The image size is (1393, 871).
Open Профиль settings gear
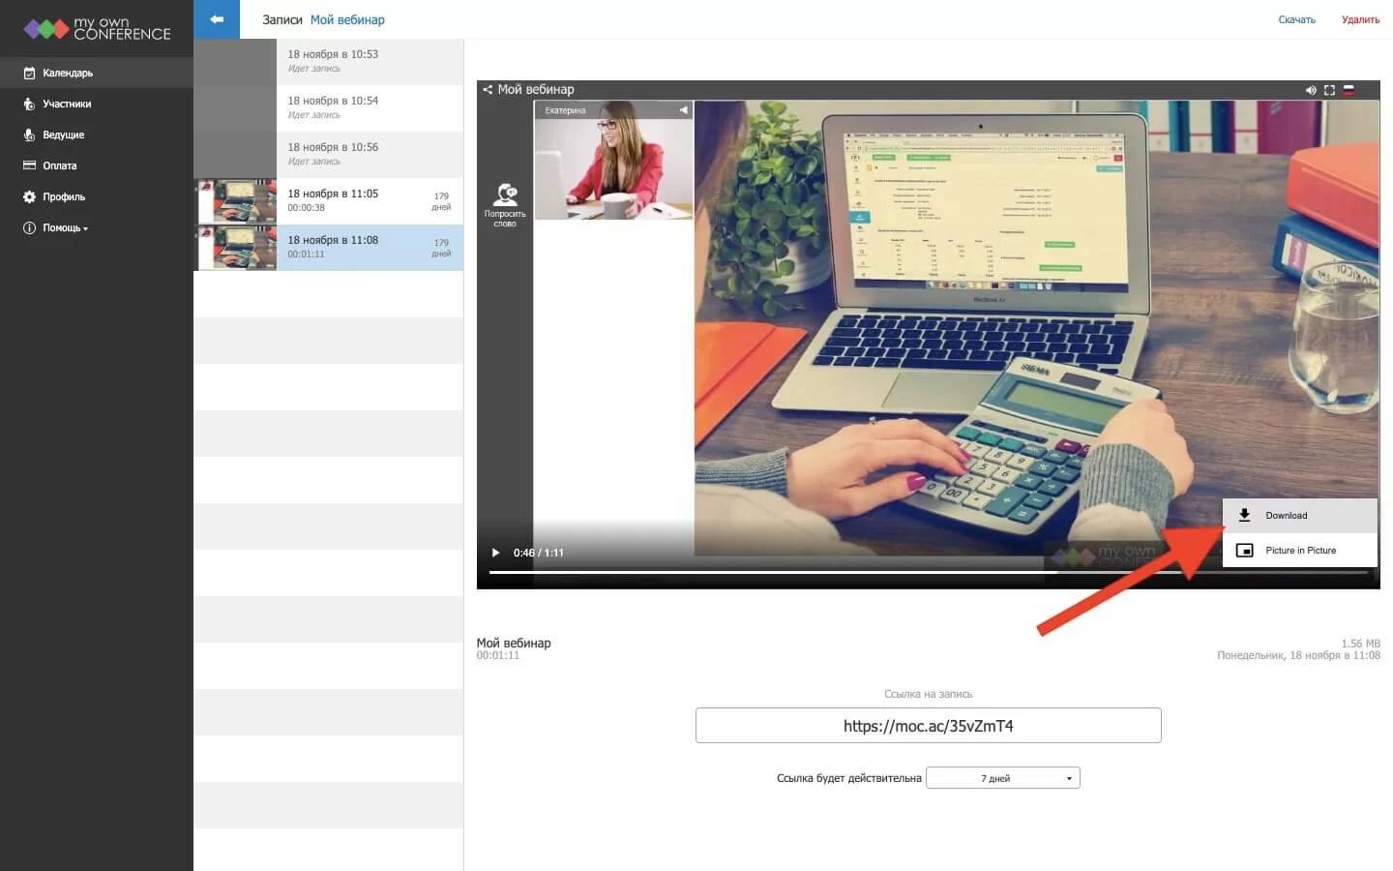pos(29,197)
